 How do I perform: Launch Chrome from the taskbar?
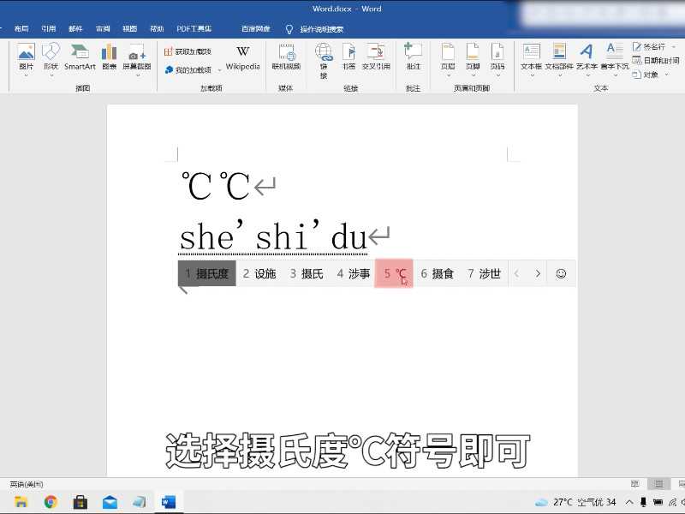pos(51,503)
